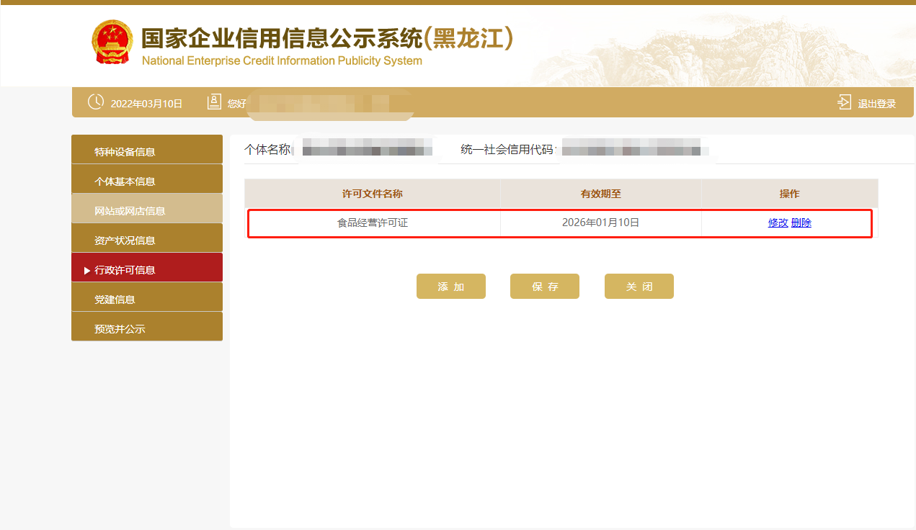Click the clock icon beside the date

96,102
